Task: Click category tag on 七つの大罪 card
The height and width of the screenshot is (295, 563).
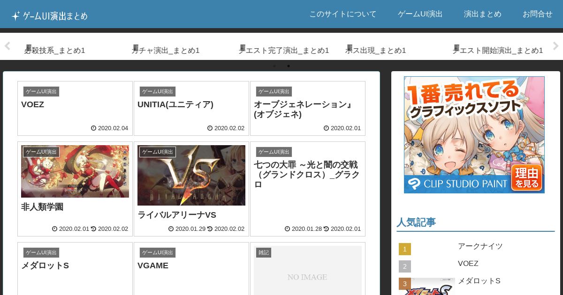Action: [x=274, y=152]
